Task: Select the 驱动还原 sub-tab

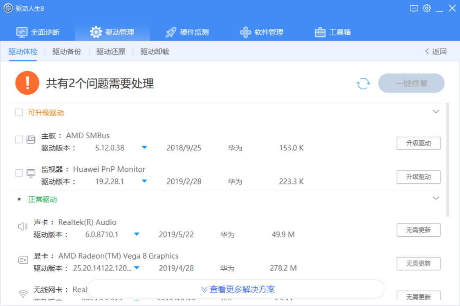Action: pyautogui.click(x=111, y=52)
